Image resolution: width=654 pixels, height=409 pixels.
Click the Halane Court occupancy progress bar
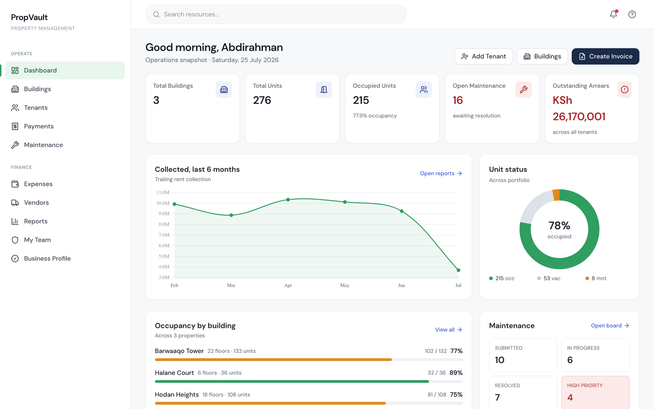pos(309,382)
